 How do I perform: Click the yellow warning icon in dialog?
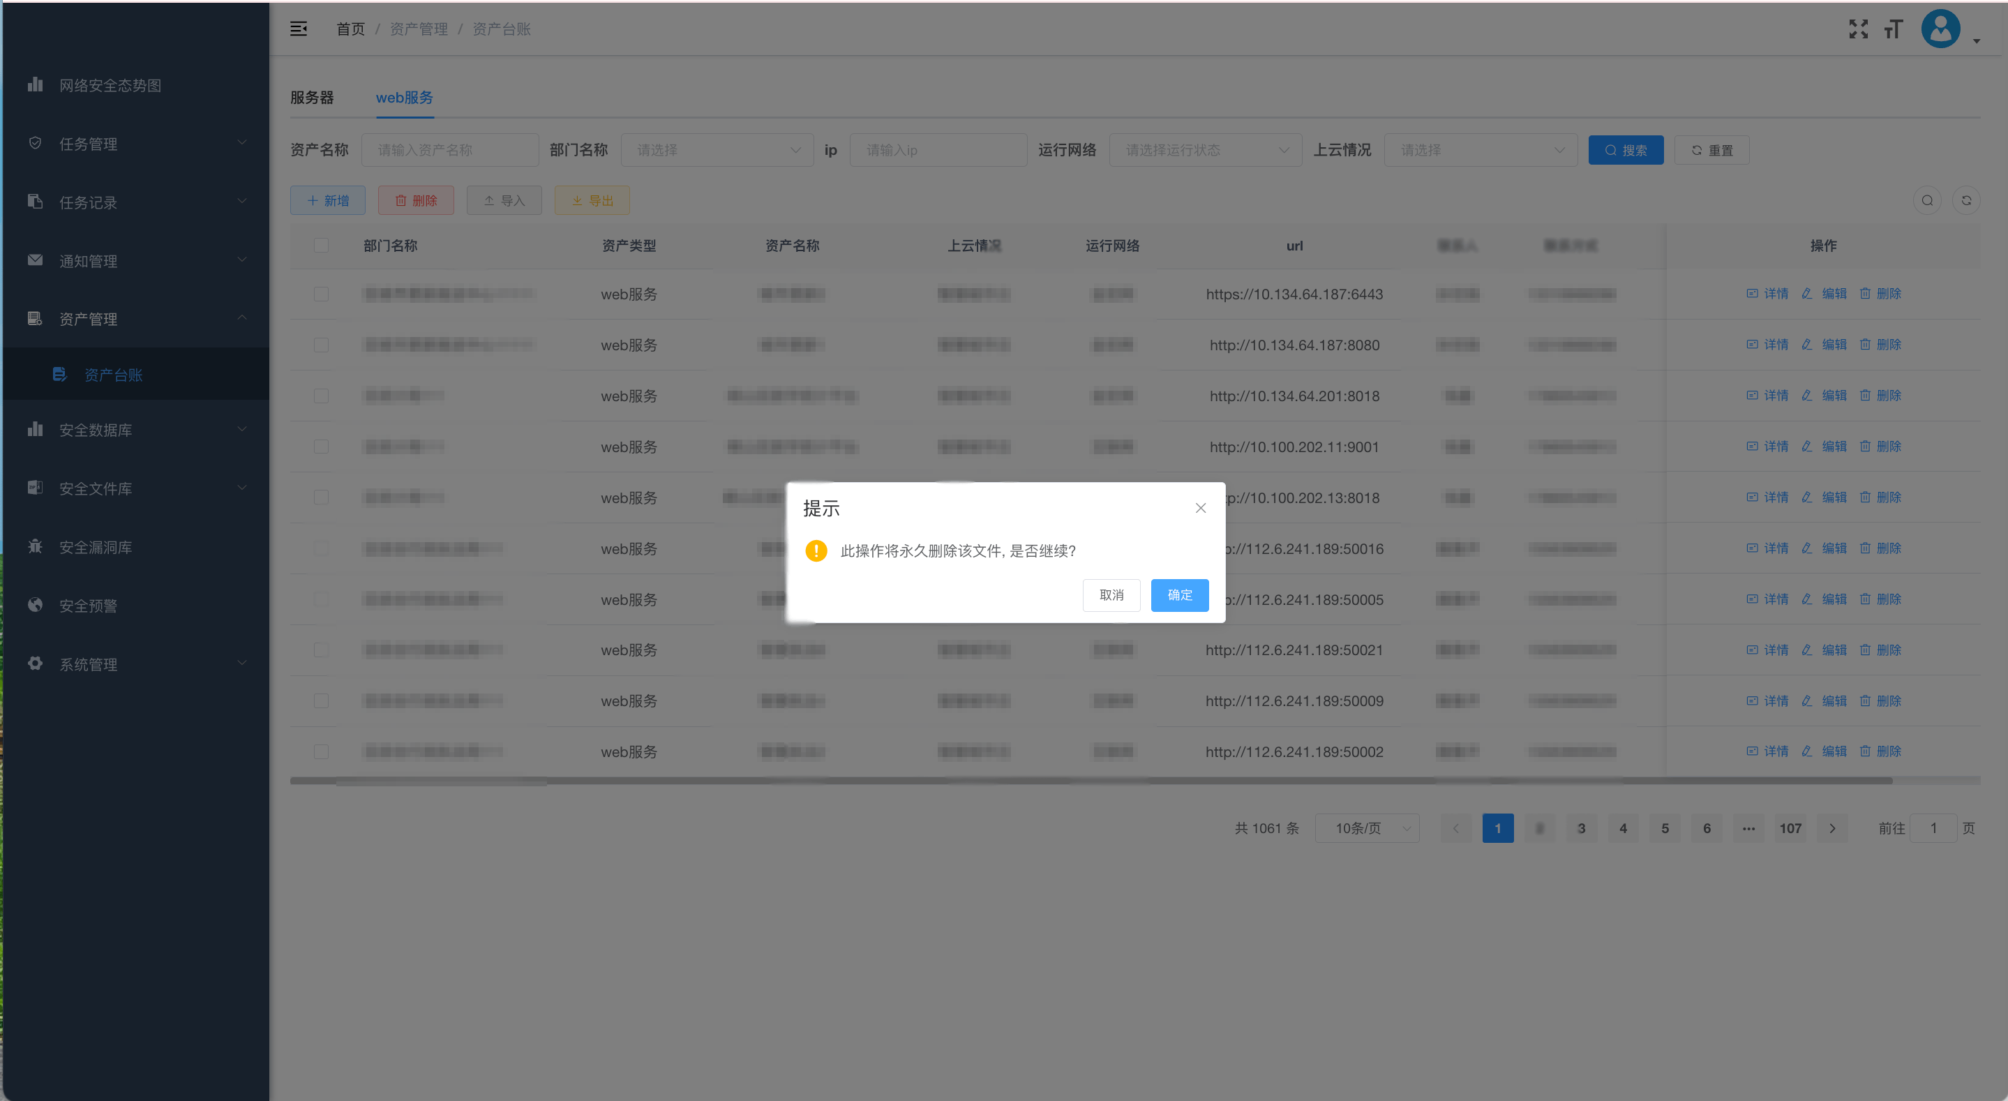coord(816,550)
